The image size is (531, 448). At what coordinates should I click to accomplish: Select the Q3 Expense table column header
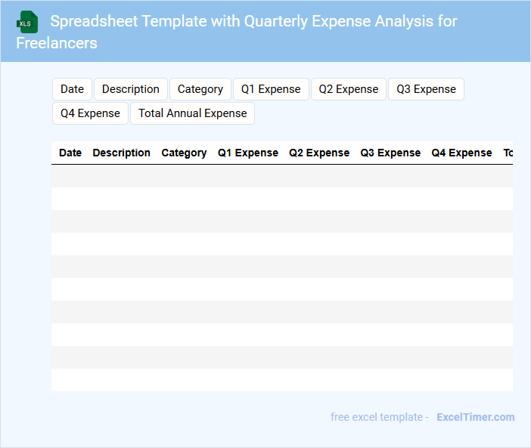tap(390, 153)
